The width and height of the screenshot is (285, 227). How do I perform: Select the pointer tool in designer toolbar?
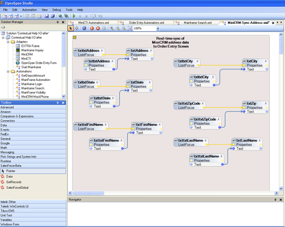click(71, 29)
